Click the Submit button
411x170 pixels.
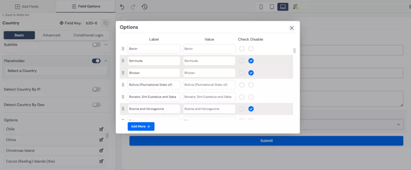click(267, 141)
